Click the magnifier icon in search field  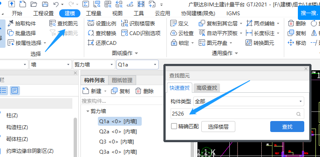tap(298, 114)
